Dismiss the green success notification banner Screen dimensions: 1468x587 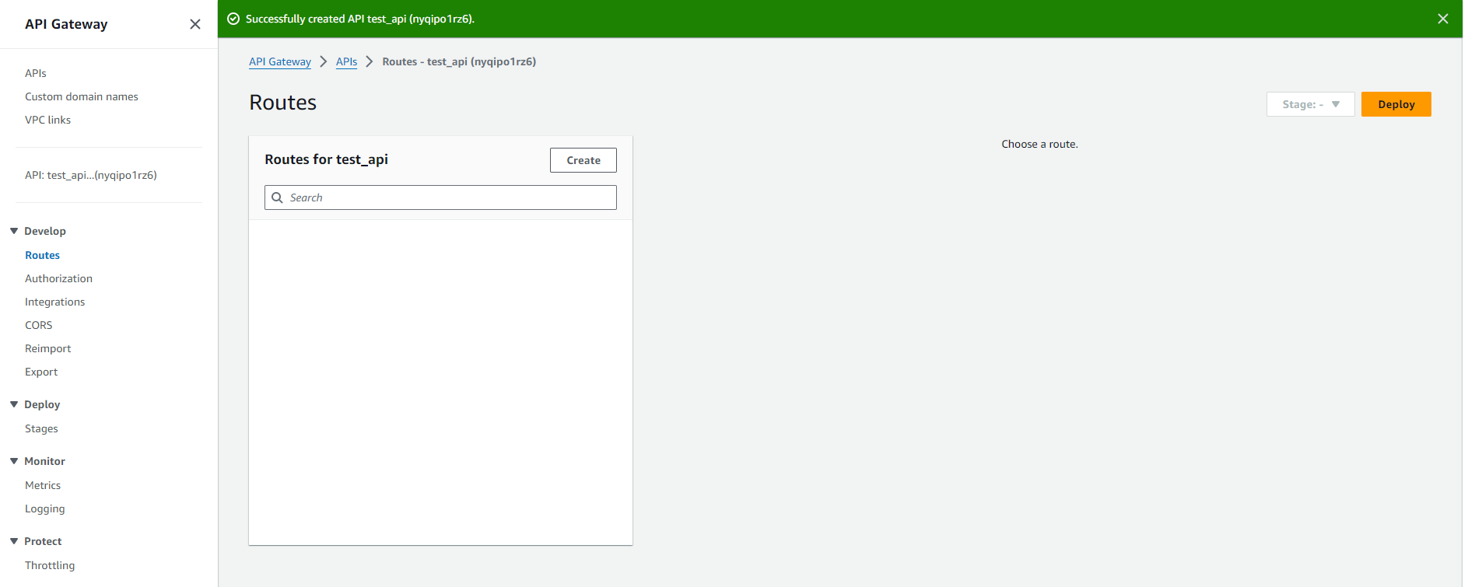click(1443, 19)
